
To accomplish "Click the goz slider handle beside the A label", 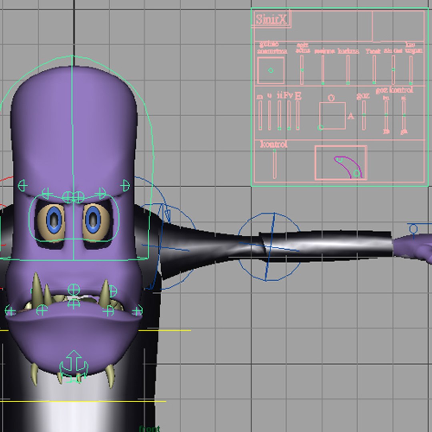I will [x=364, y=114].
